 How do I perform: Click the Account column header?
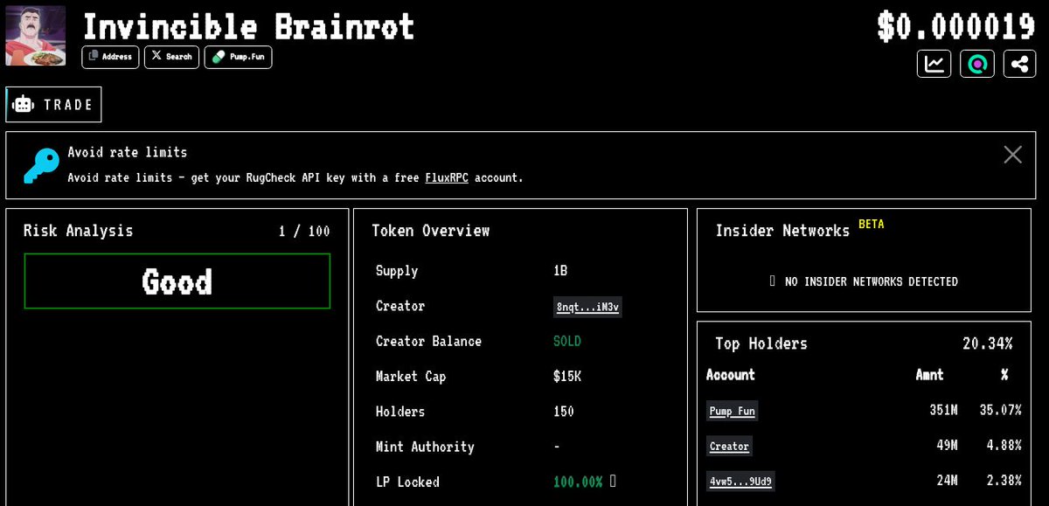point(730,375)
